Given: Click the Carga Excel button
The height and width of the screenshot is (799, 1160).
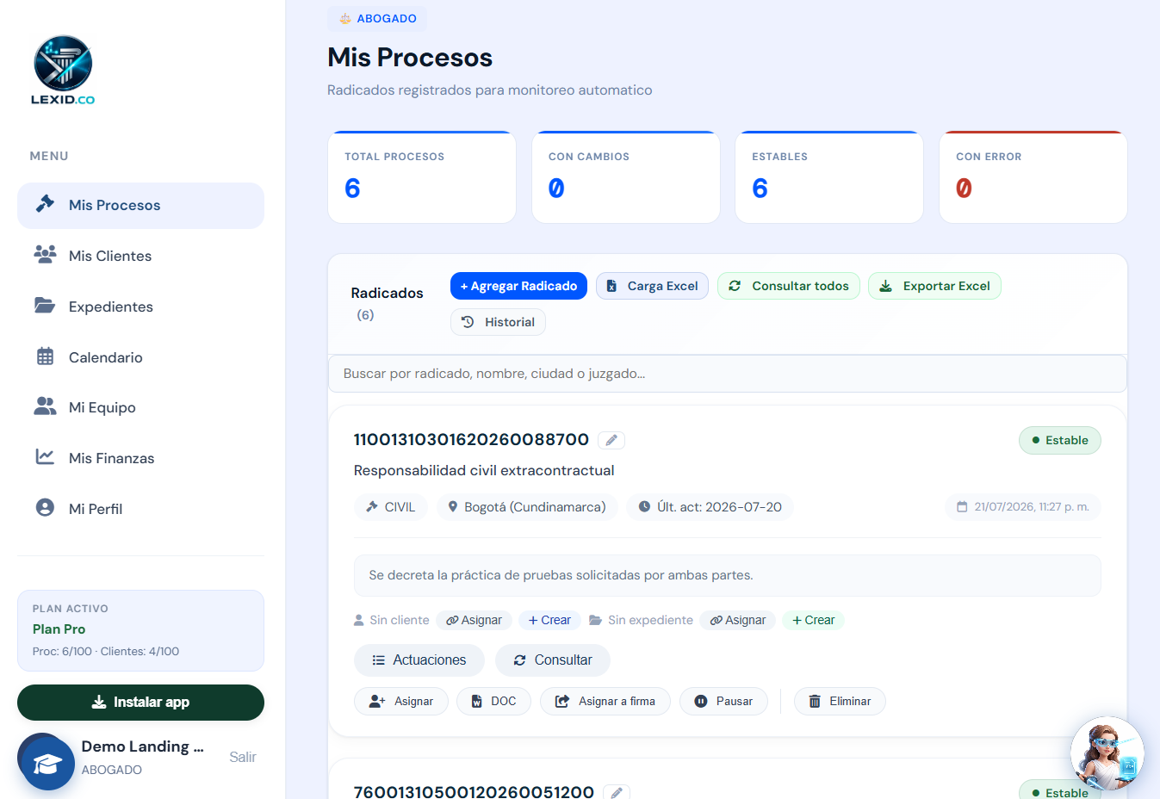Looking at the screenshot, I should click(652, 286).
